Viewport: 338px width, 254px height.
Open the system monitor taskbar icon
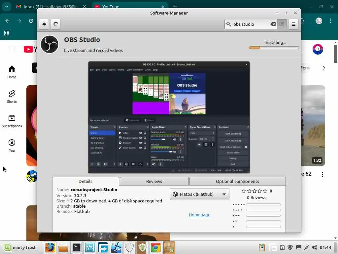click(89, 247)
